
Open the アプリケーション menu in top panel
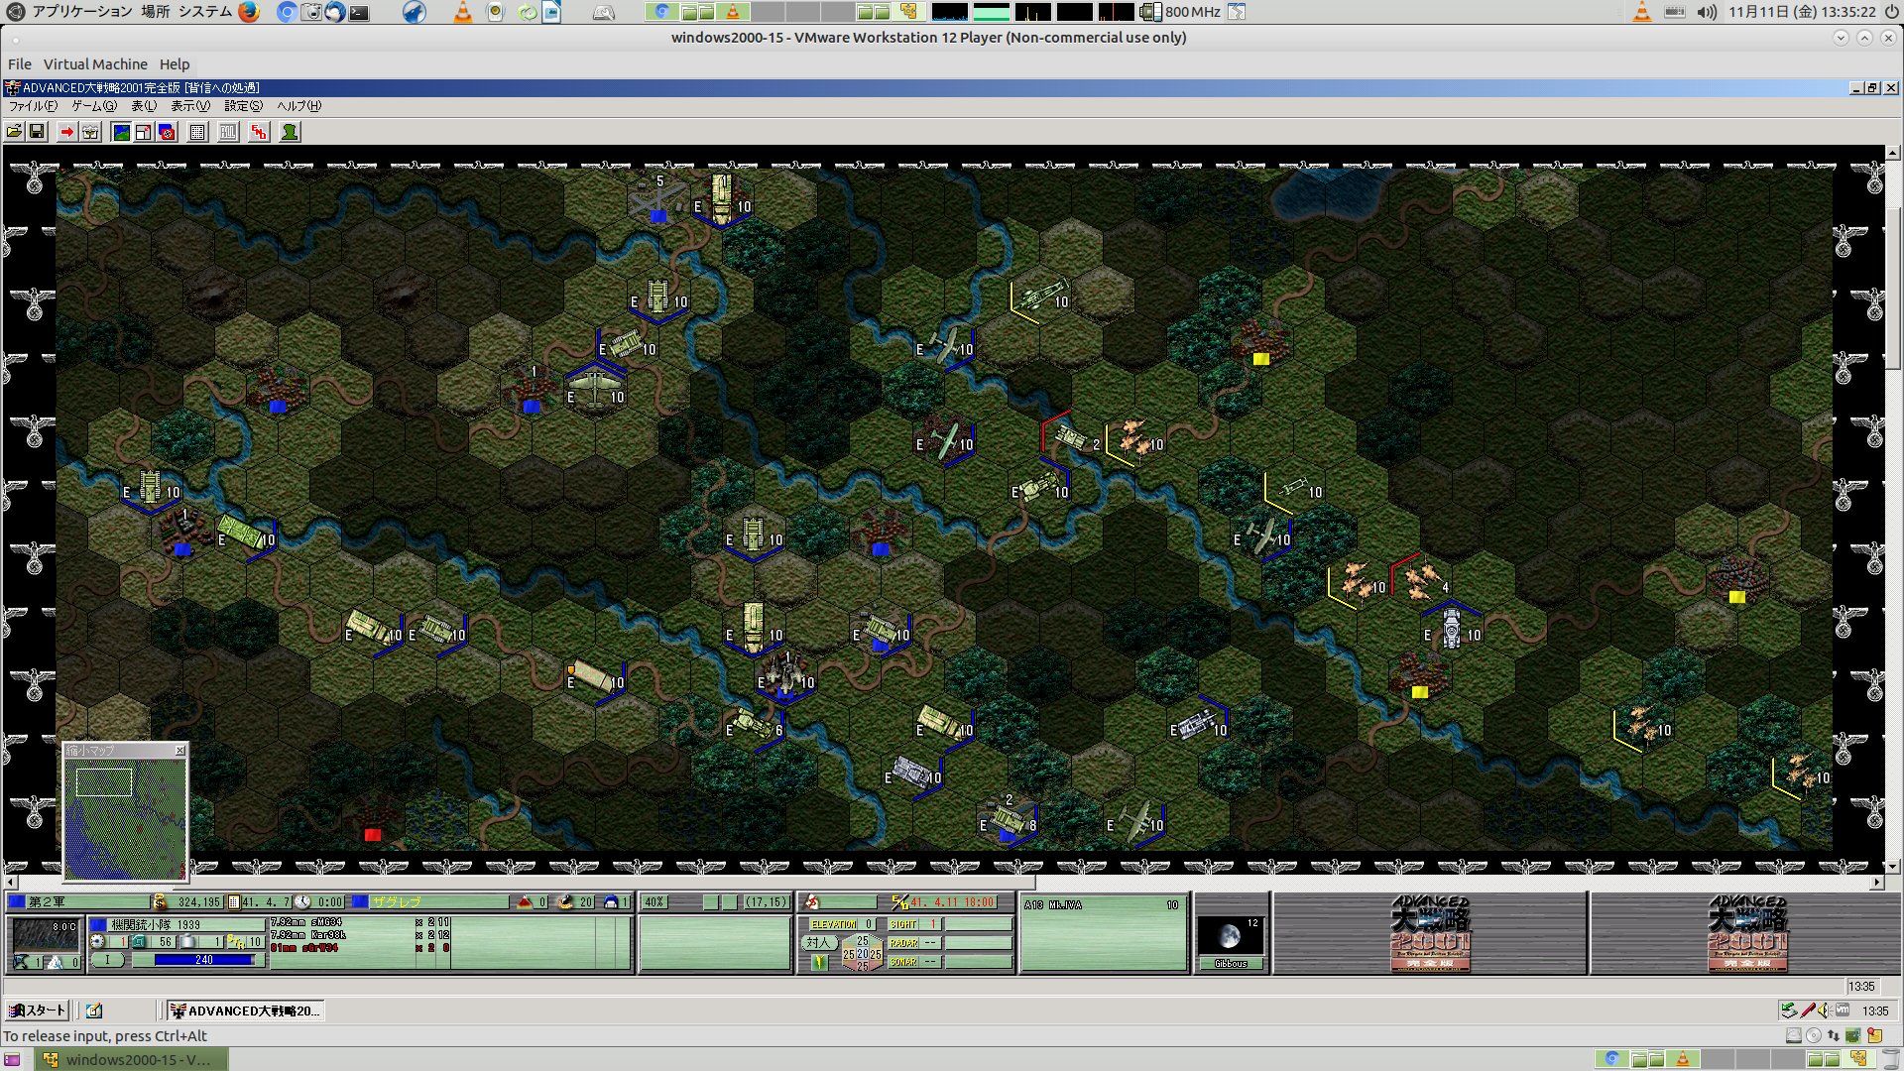[81, 12]
